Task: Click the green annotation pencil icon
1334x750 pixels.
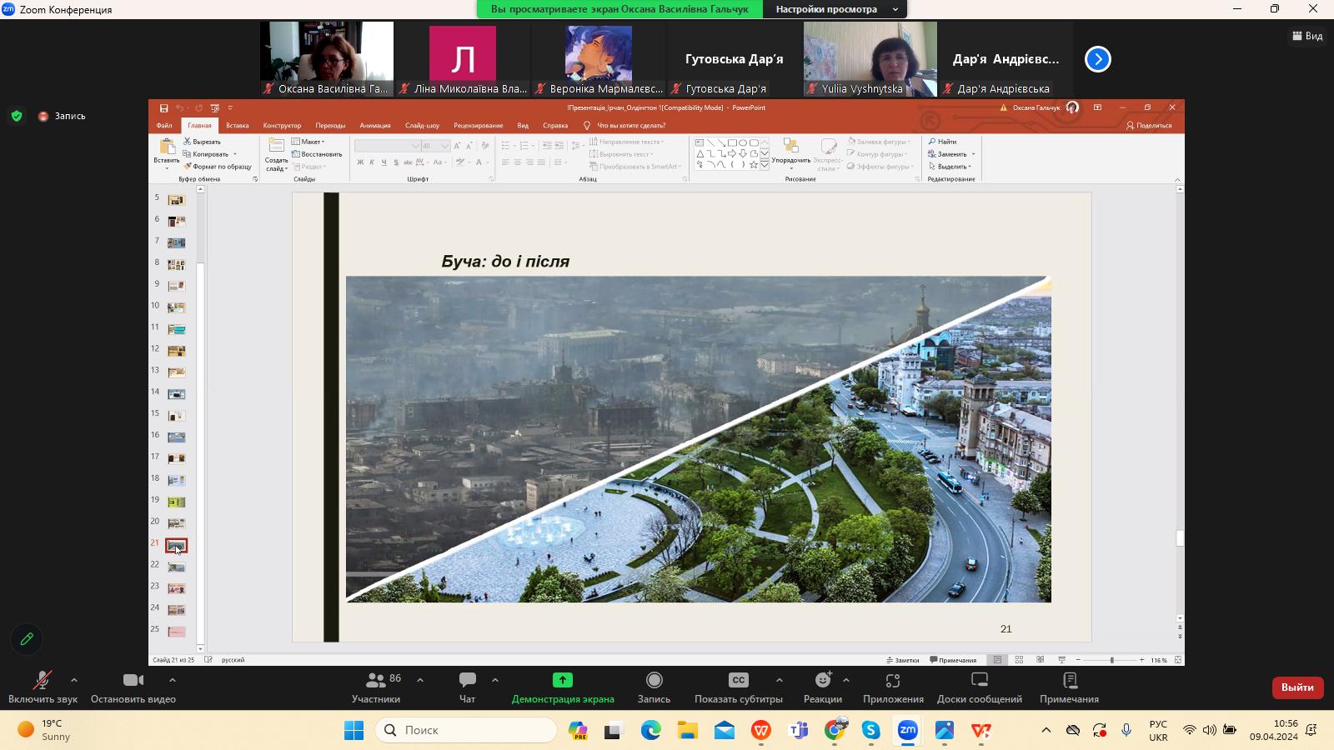Action: 27,639
